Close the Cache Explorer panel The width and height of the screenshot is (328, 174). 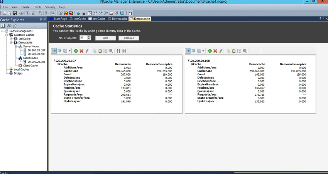click(x=45, y=20)
